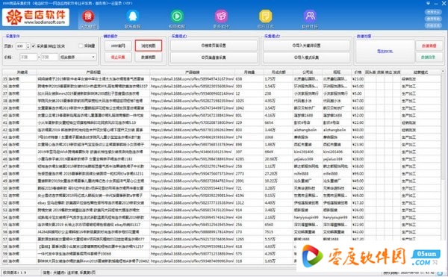Screen dimensions: 448x277
Task: Click the QQ penguin customer service icon
Action: (x=133, y=16)
